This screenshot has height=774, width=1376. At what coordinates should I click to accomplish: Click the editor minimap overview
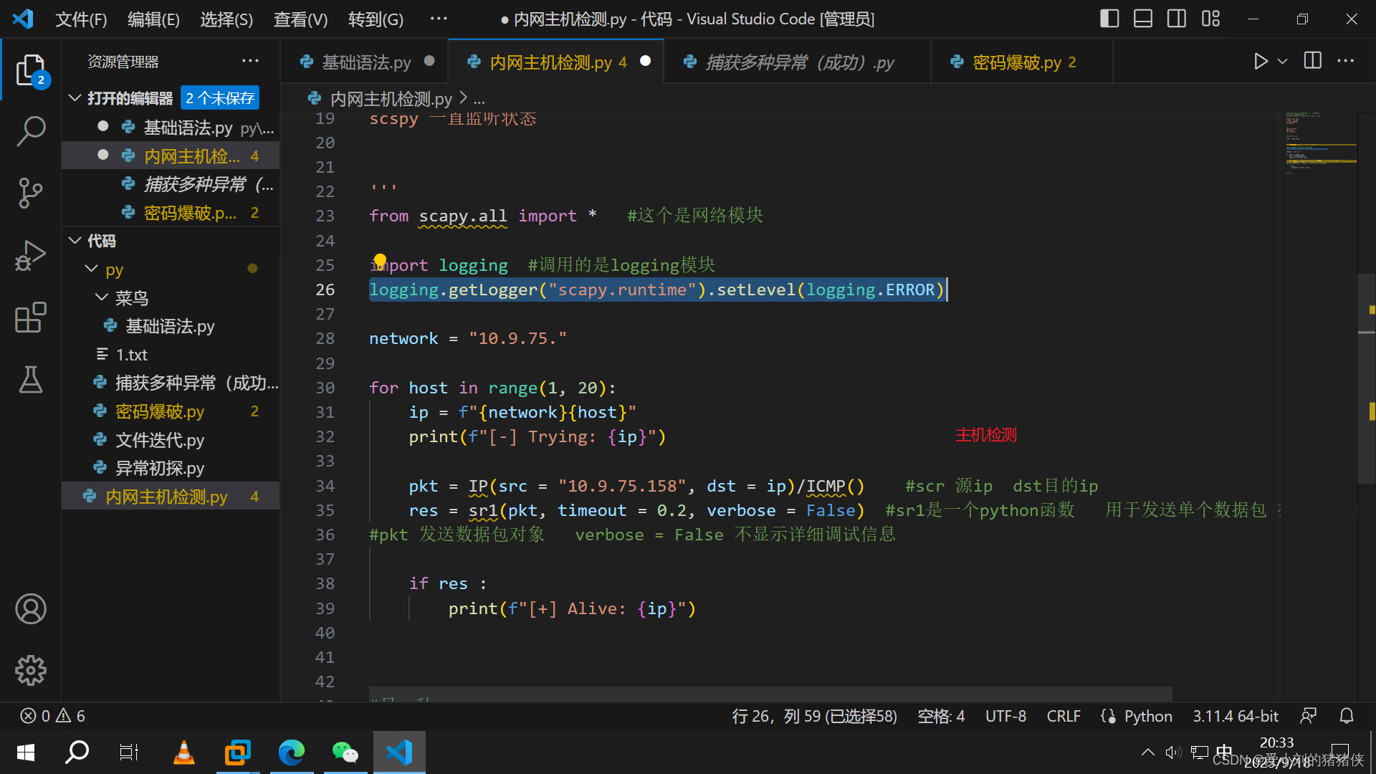(1320, 143)
